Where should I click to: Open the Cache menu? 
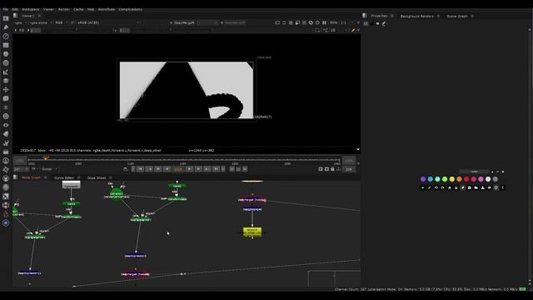point(78,9)
